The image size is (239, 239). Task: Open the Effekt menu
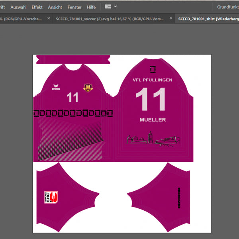click(37, 7)
